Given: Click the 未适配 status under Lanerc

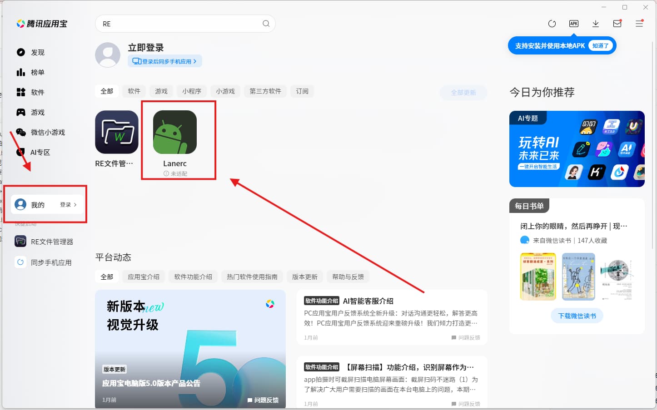Looking at the screenshot, I should (175, 174).
